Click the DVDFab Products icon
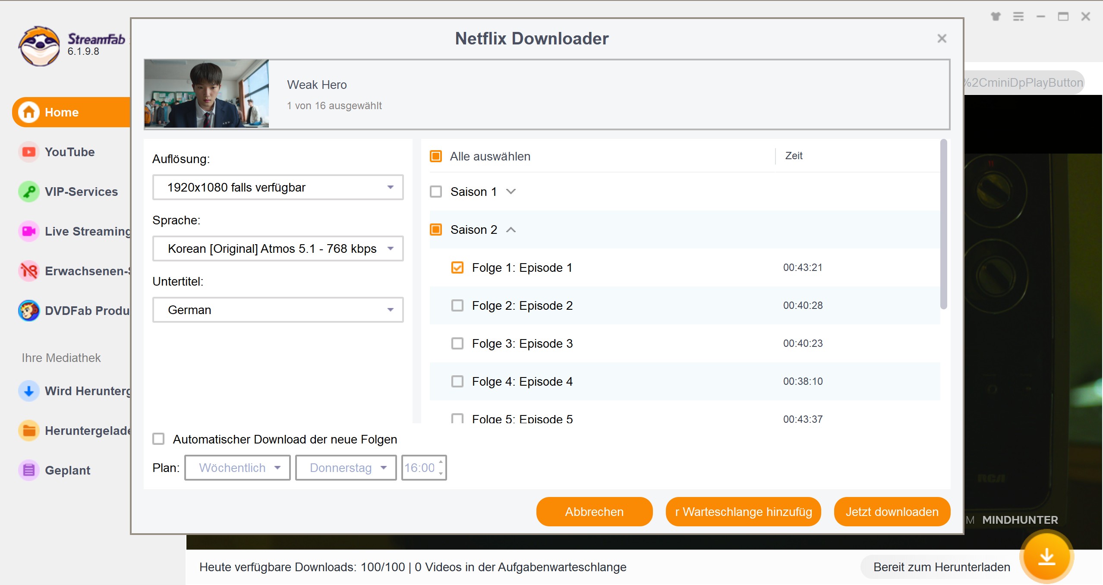 29,311
